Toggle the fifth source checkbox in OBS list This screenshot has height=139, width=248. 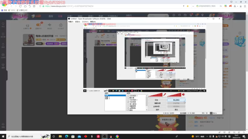(x=128, y=104)
